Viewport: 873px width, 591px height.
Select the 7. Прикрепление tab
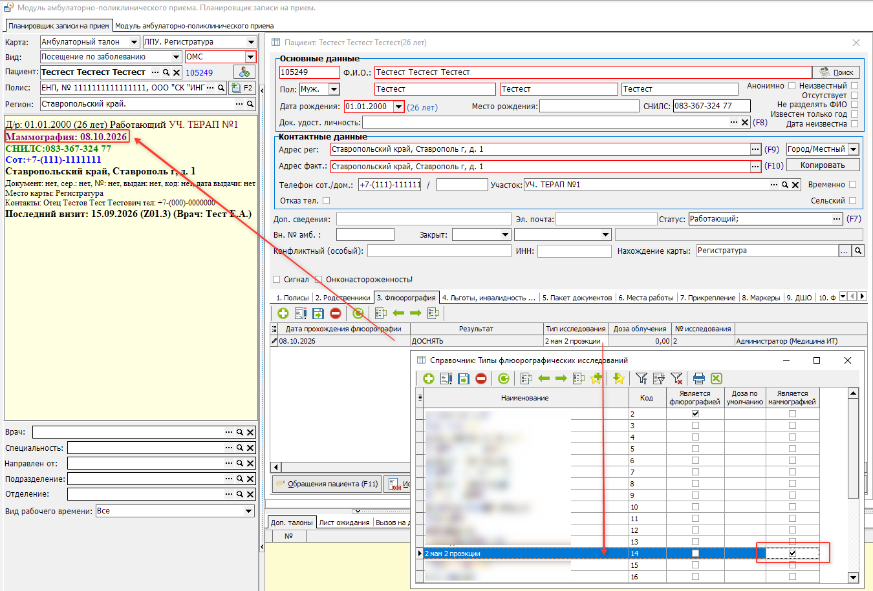(707, 298)
